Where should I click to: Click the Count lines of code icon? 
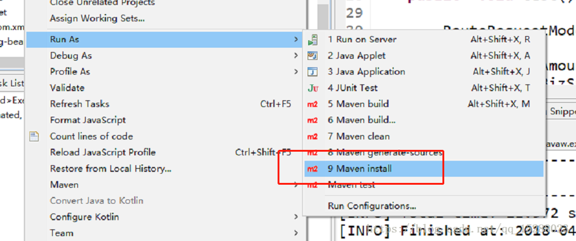point(34,136)
